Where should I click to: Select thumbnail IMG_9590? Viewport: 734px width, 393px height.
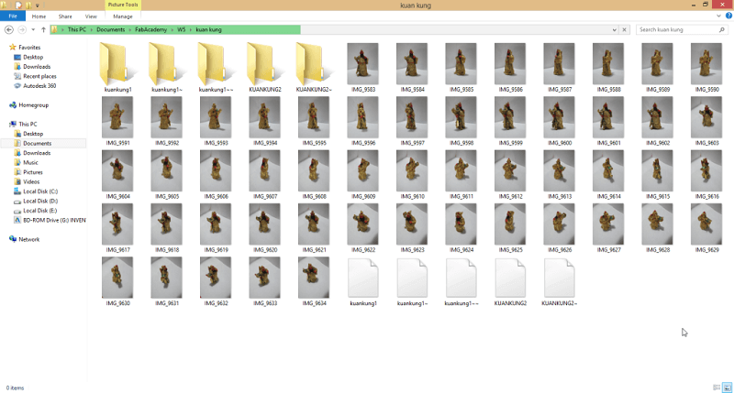coord(706,68)
